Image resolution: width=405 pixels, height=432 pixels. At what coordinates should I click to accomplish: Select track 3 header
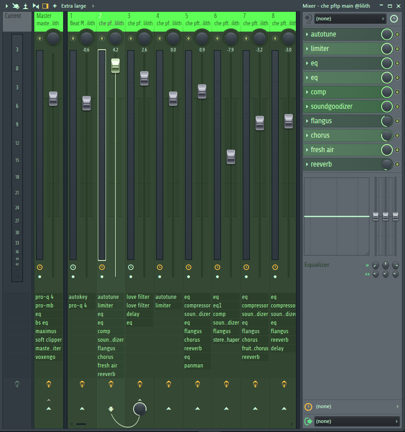[x=140, y=21]
